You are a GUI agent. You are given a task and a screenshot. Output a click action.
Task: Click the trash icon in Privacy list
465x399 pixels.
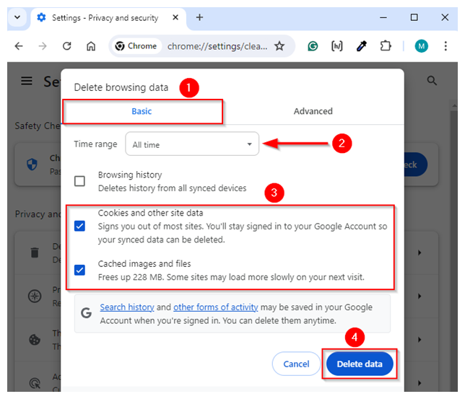pos(35,253)
